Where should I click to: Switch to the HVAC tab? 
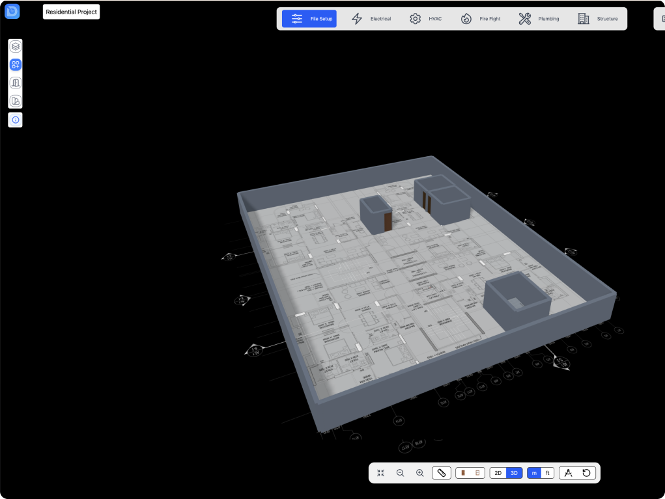pos(425,19)
